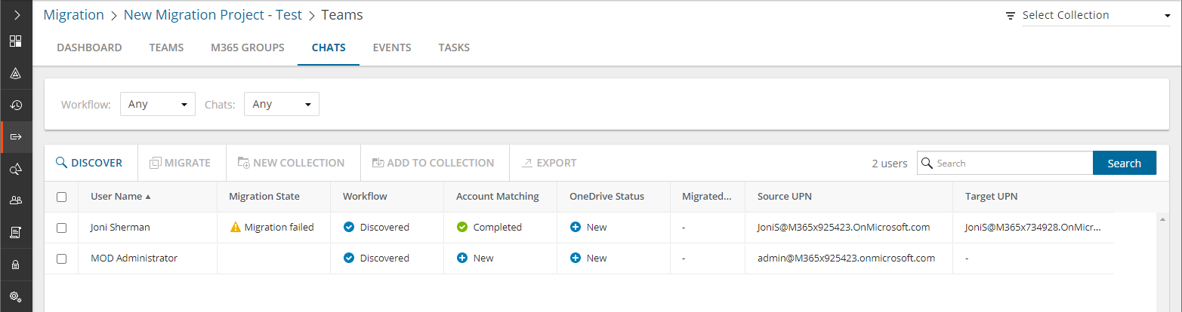Tick the checkbox for Joni Sherman
1182x312 pixels.
pyautogui.click(x=62, y=228)
